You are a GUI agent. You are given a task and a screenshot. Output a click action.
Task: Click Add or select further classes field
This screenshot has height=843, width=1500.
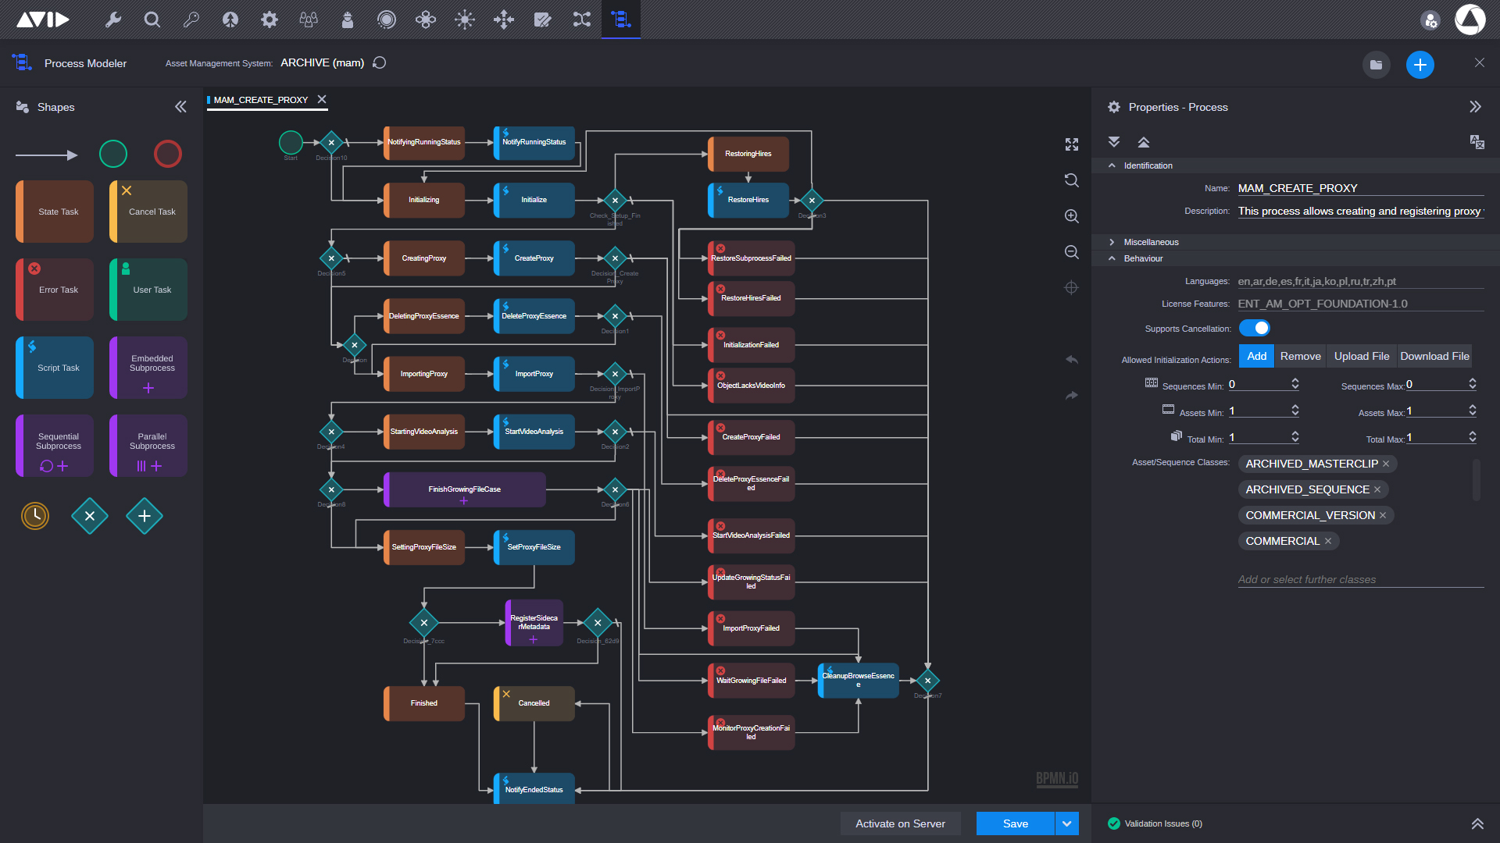click(x=1361, y=579)
